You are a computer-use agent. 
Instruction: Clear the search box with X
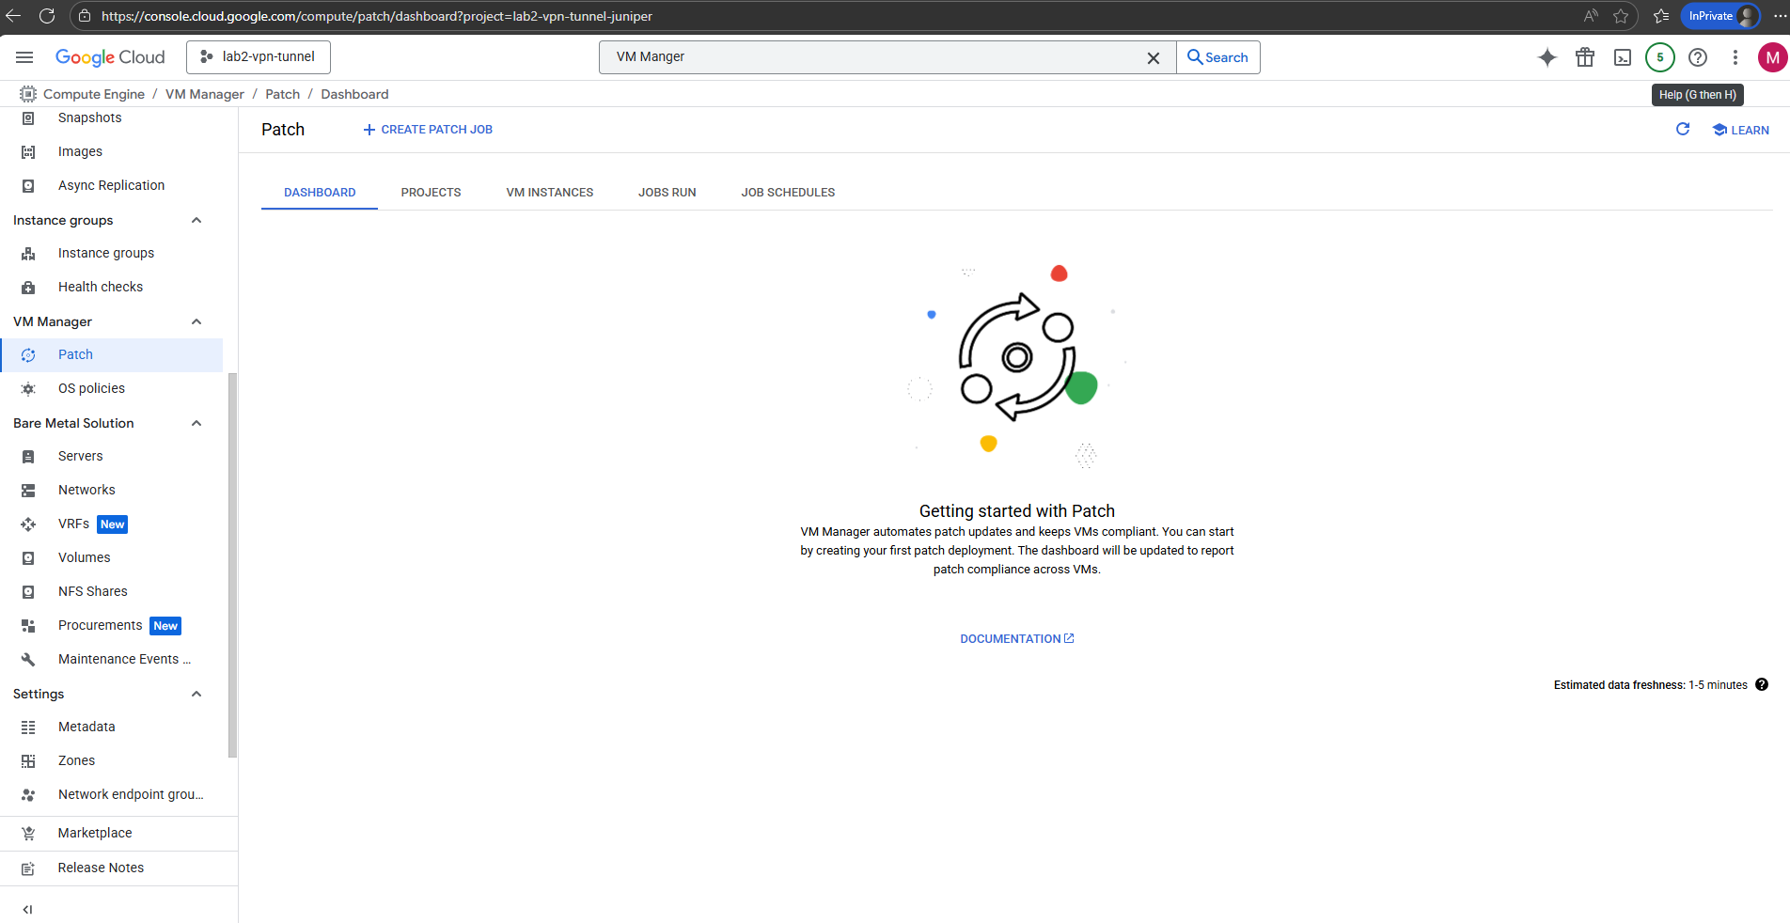pyautogui.click(x=1154, y=57)
